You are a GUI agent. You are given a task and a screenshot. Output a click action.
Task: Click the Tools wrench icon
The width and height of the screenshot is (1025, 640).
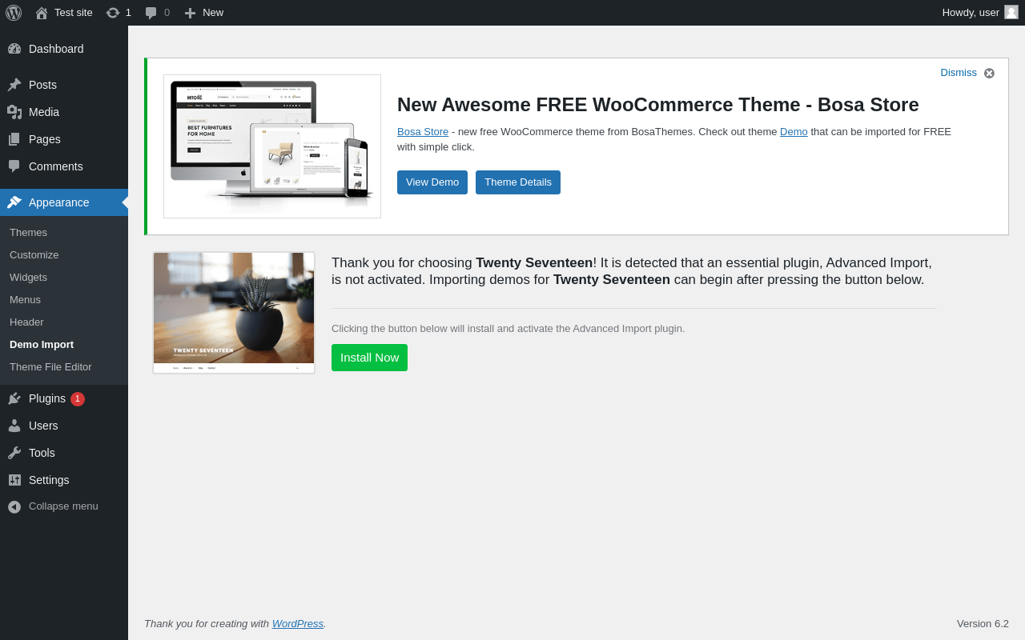tap(14, 453)
